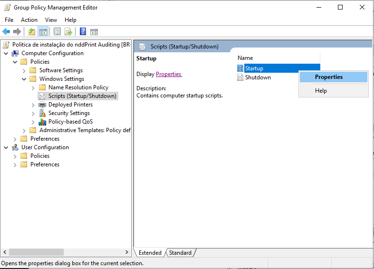Click the Export List toolbar icon
This screenshot has height=269, width=374.
click(x=68, y=32)
